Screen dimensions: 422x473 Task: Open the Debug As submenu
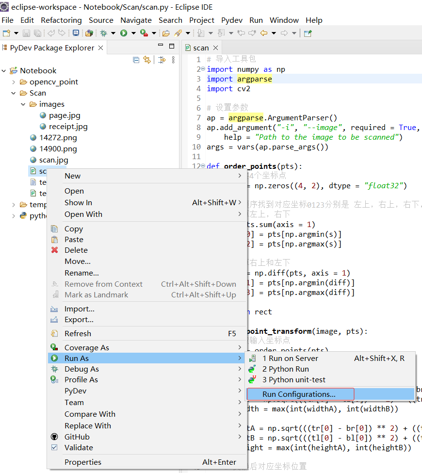click(x=147, y=369)
